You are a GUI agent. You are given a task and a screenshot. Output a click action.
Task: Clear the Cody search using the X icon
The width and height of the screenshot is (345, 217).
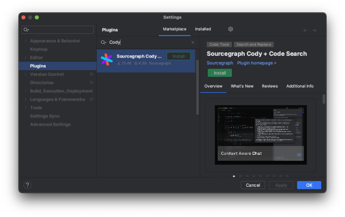[x=193, y=42]
